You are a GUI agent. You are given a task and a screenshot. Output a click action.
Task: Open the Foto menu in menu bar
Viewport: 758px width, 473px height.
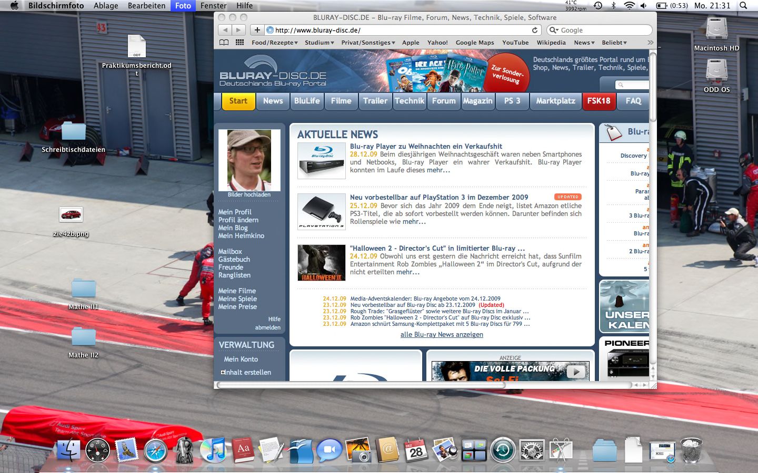tap(183, 5)
